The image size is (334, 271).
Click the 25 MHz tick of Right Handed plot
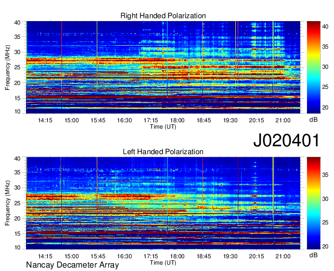pos(17,67)
